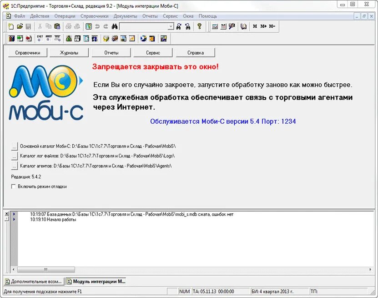Click the 10:19:10 Начало работы log line
The height and width of the screenshot is (298, 378).
pyautogui.click(x=53, y=219)
